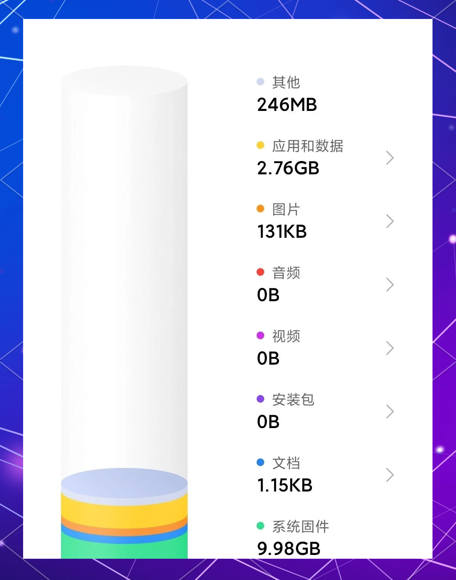This screenshot has width=456, height=580.
Task: Click the red dot beside 音频
Action: (x=260, y=272)
